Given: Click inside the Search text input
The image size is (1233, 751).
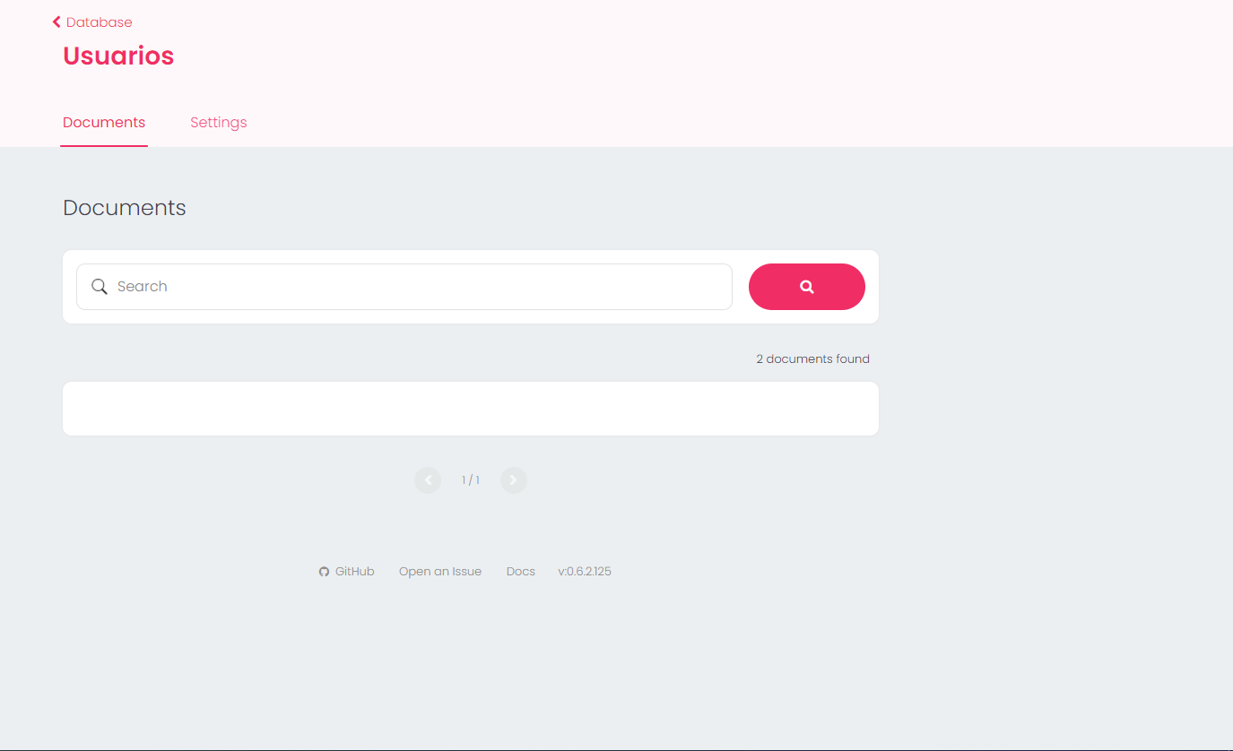Looking at the screenshot, I should pos(404,287).
